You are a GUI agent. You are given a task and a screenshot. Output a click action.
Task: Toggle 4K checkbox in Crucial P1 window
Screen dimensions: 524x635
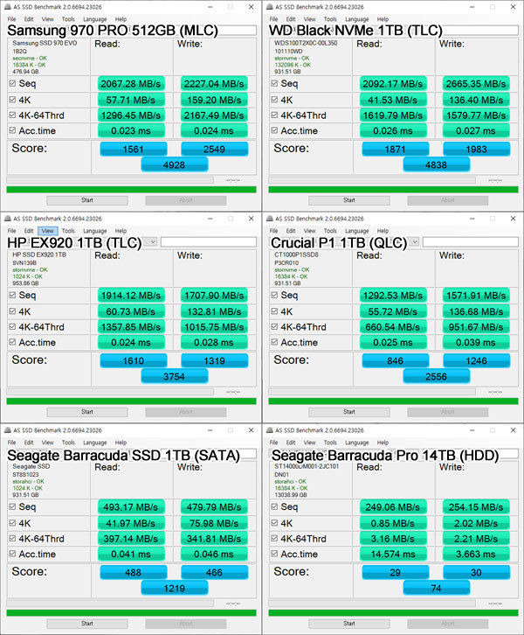point(274,311)
